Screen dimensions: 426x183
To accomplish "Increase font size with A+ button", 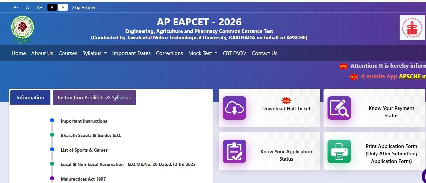I will (x=40, y=7).
